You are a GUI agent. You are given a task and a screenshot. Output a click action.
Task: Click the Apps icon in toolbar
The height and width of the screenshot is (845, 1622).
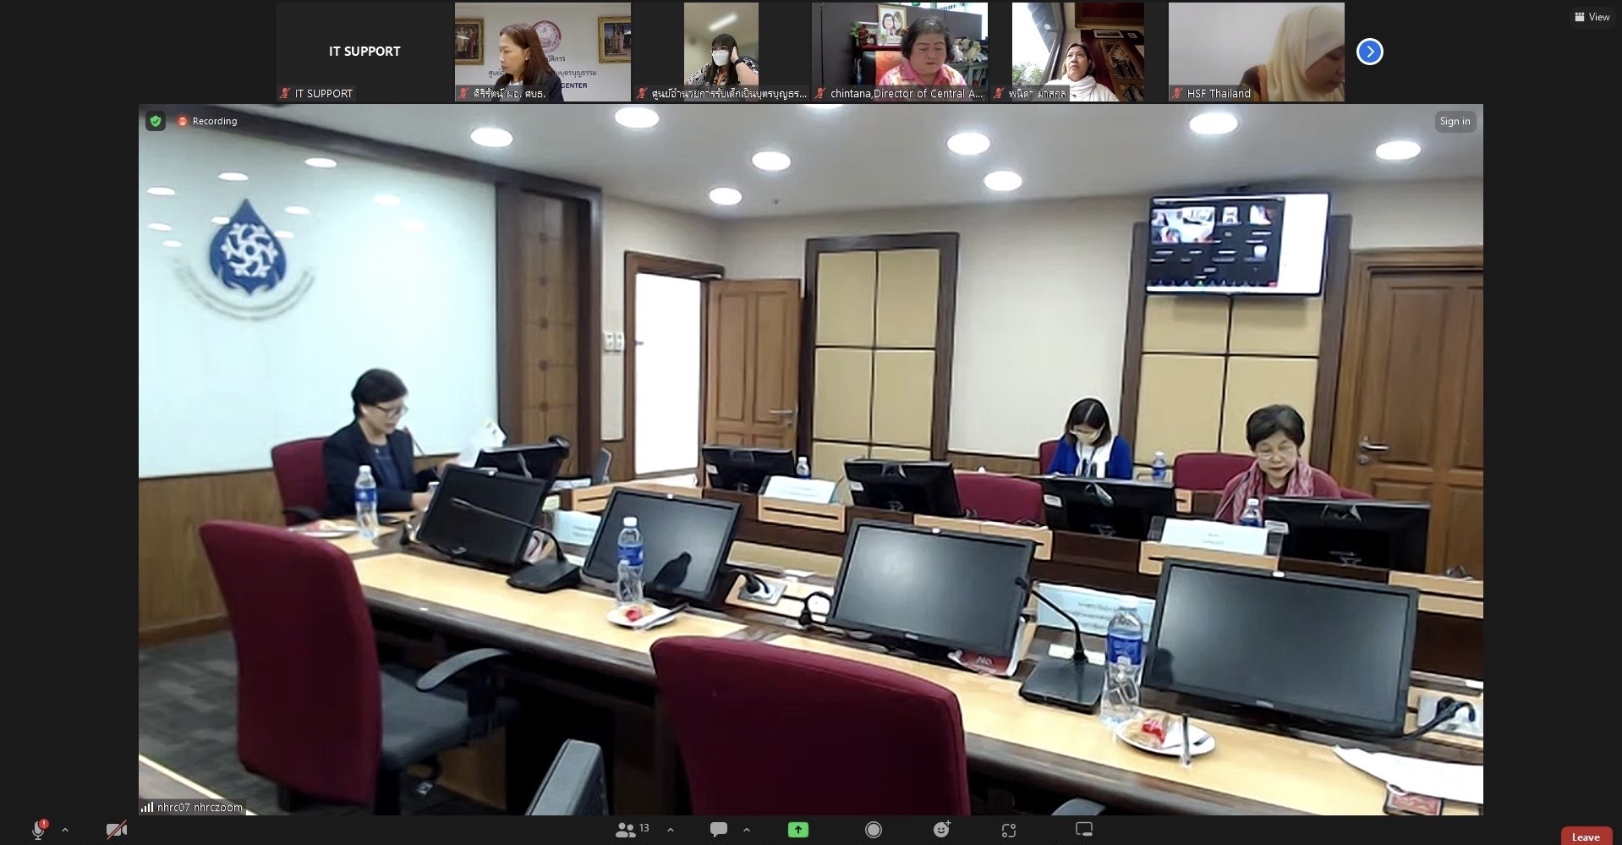tap(1009, 830)
